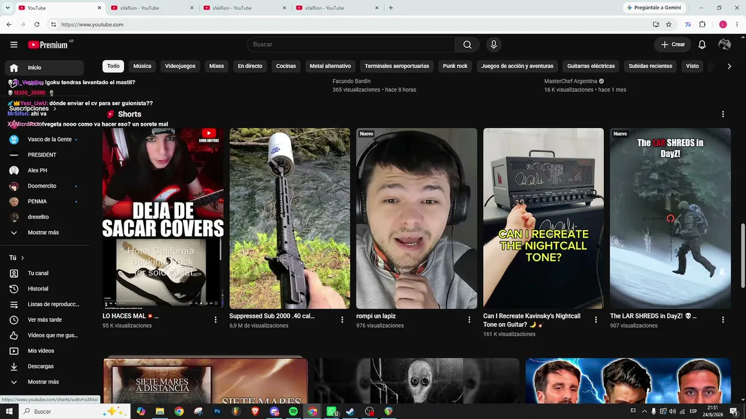Open the 'DEJA DE SACAR COVERS' short thumbnail
The height and width of the screenshot is (419, 746).
[x=163, y=218]
